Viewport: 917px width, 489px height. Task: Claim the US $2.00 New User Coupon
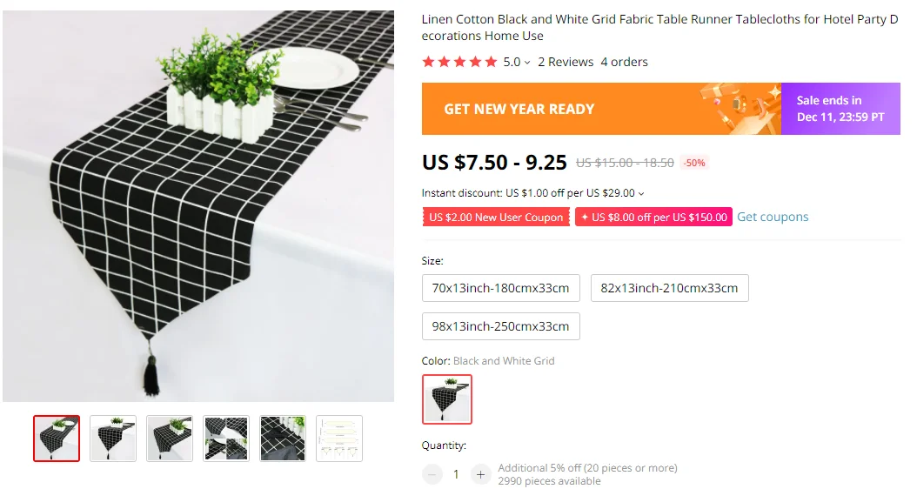tap(496, 217)
